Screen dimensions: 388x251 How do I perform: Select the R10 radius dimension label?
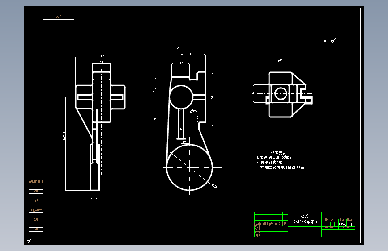coord(192,110)
